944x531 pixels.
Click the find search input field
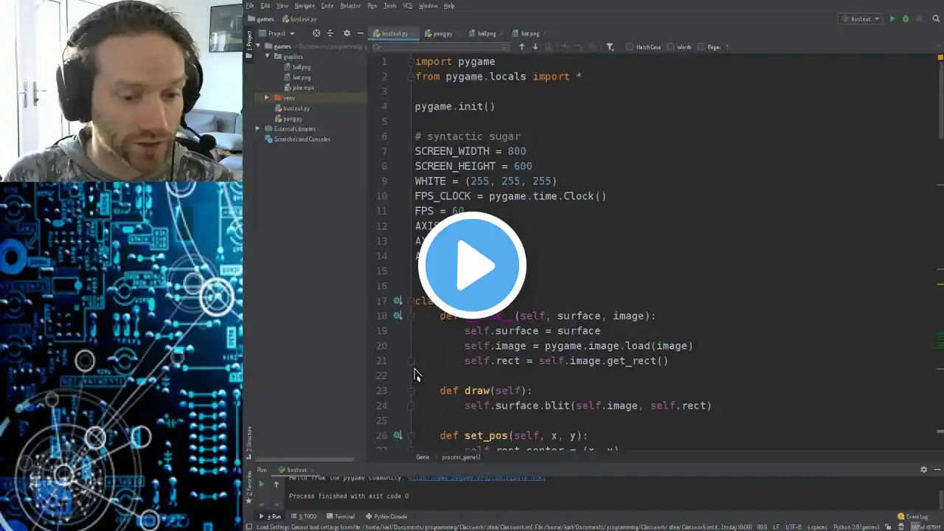coord(442,47)
